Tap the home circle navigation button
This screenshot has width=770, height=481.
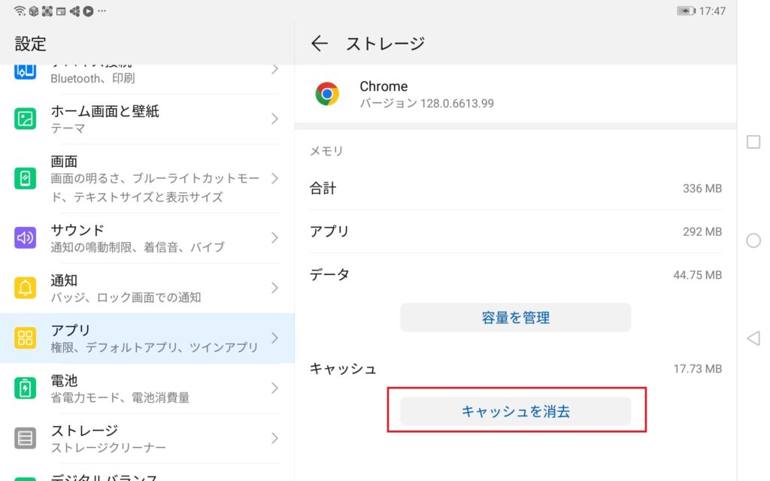(x=753, y=240)
